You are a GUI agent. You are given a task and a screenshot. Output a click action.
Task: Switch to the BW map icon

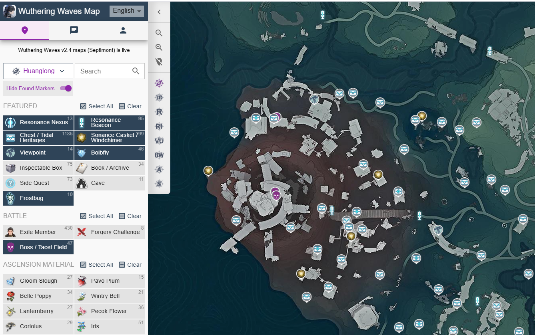pyautogui.click(x=159, y=155)
